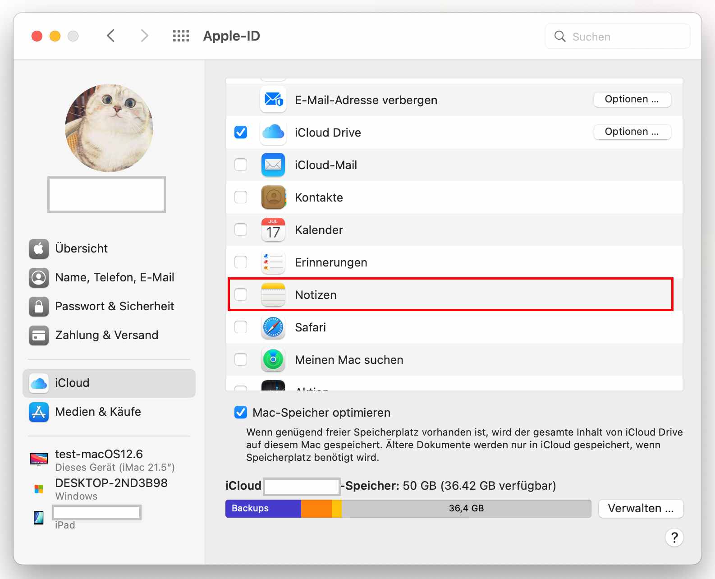Screen dimensions: 715x579
Task: Click the Mac-Speicher optimieren label
Action: (321, 413)
